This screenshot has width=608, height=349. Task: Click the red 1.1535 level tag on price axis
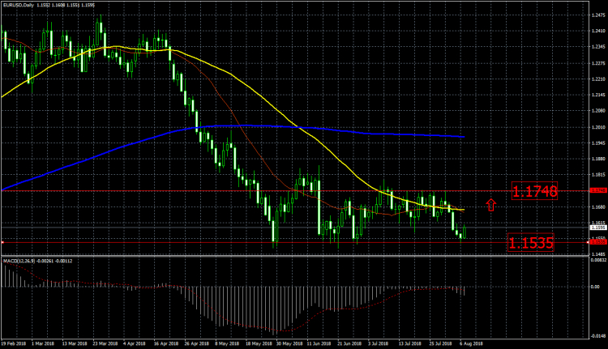pyautogui.click(x=598, y=242)
